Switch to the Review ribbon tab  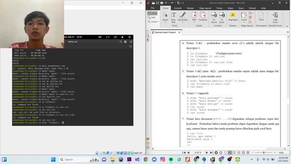click(190, 8)
